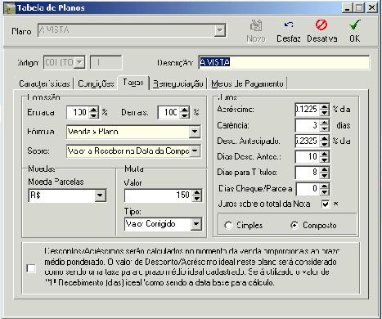Open the Código combo box dropdown
The width and height of the screenshot is (382, 319).
click(x=79, y=62)
